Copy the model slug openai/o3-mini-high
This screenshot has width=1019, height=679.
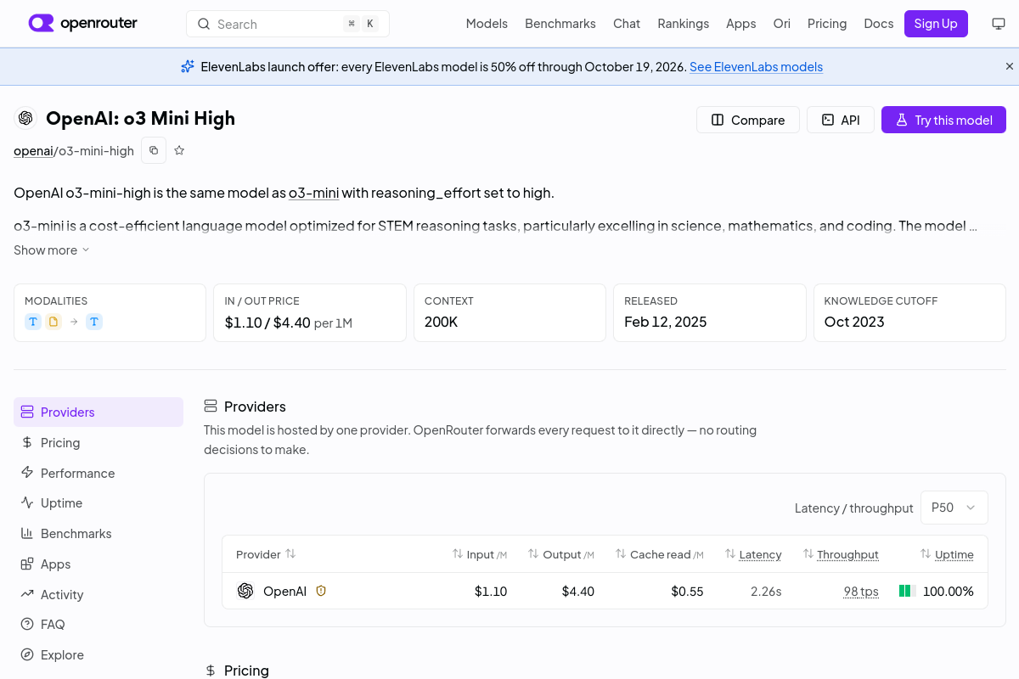coord(154,150)
